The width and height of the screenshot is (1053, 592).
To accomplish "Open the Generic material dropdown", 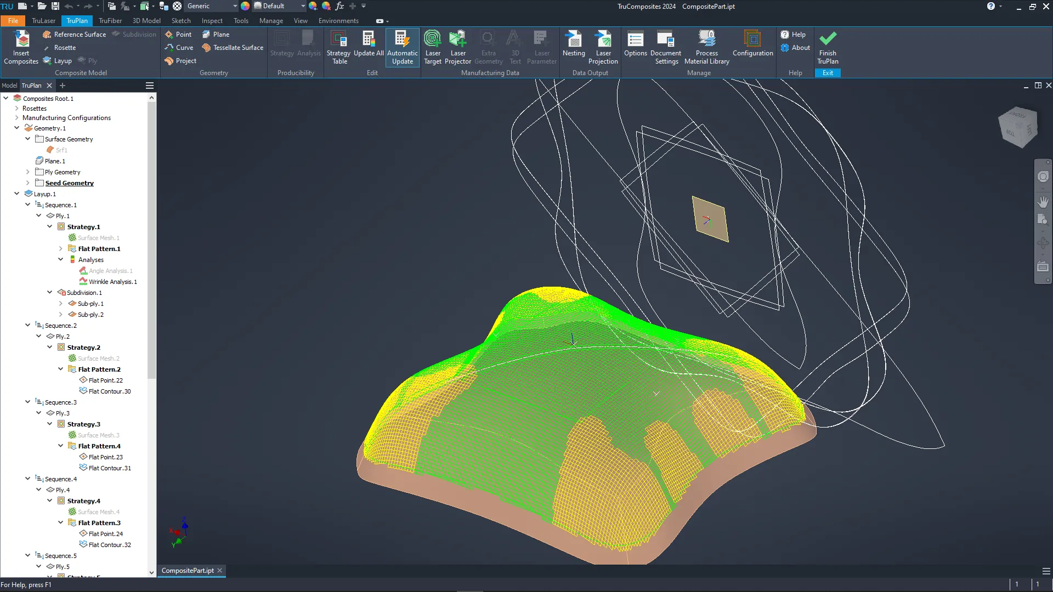I will coord(235,6).
